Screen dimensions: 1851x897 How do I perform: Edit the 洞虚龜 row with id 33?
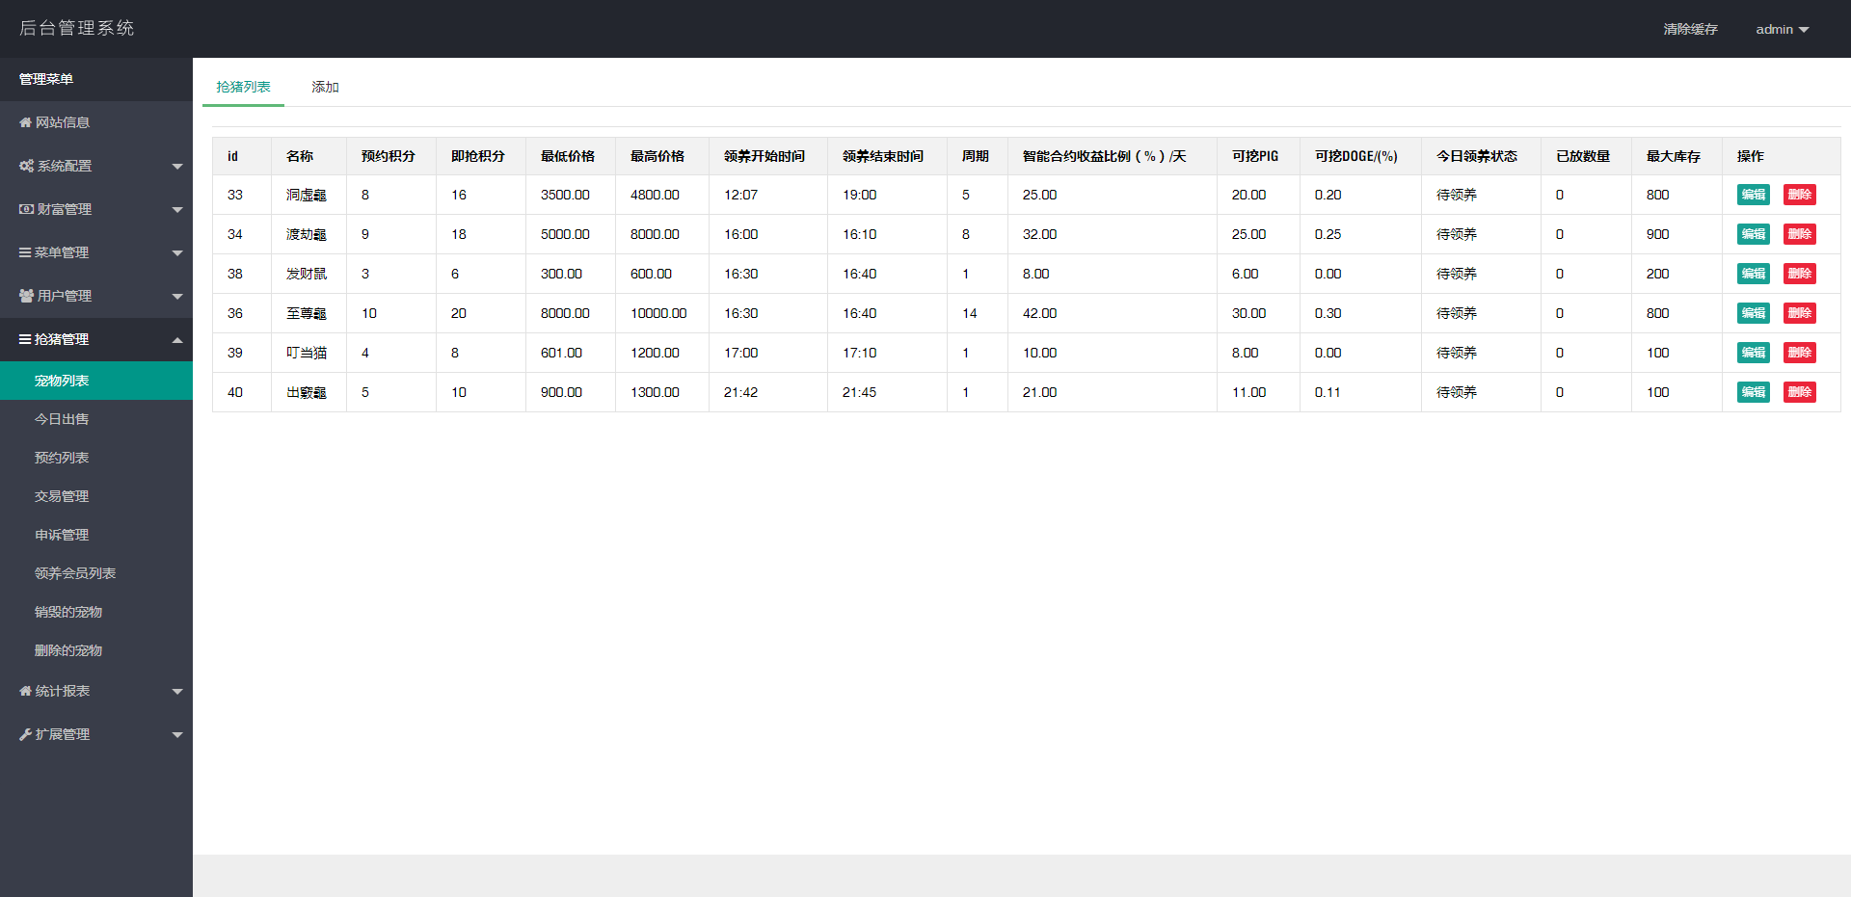1753,195
